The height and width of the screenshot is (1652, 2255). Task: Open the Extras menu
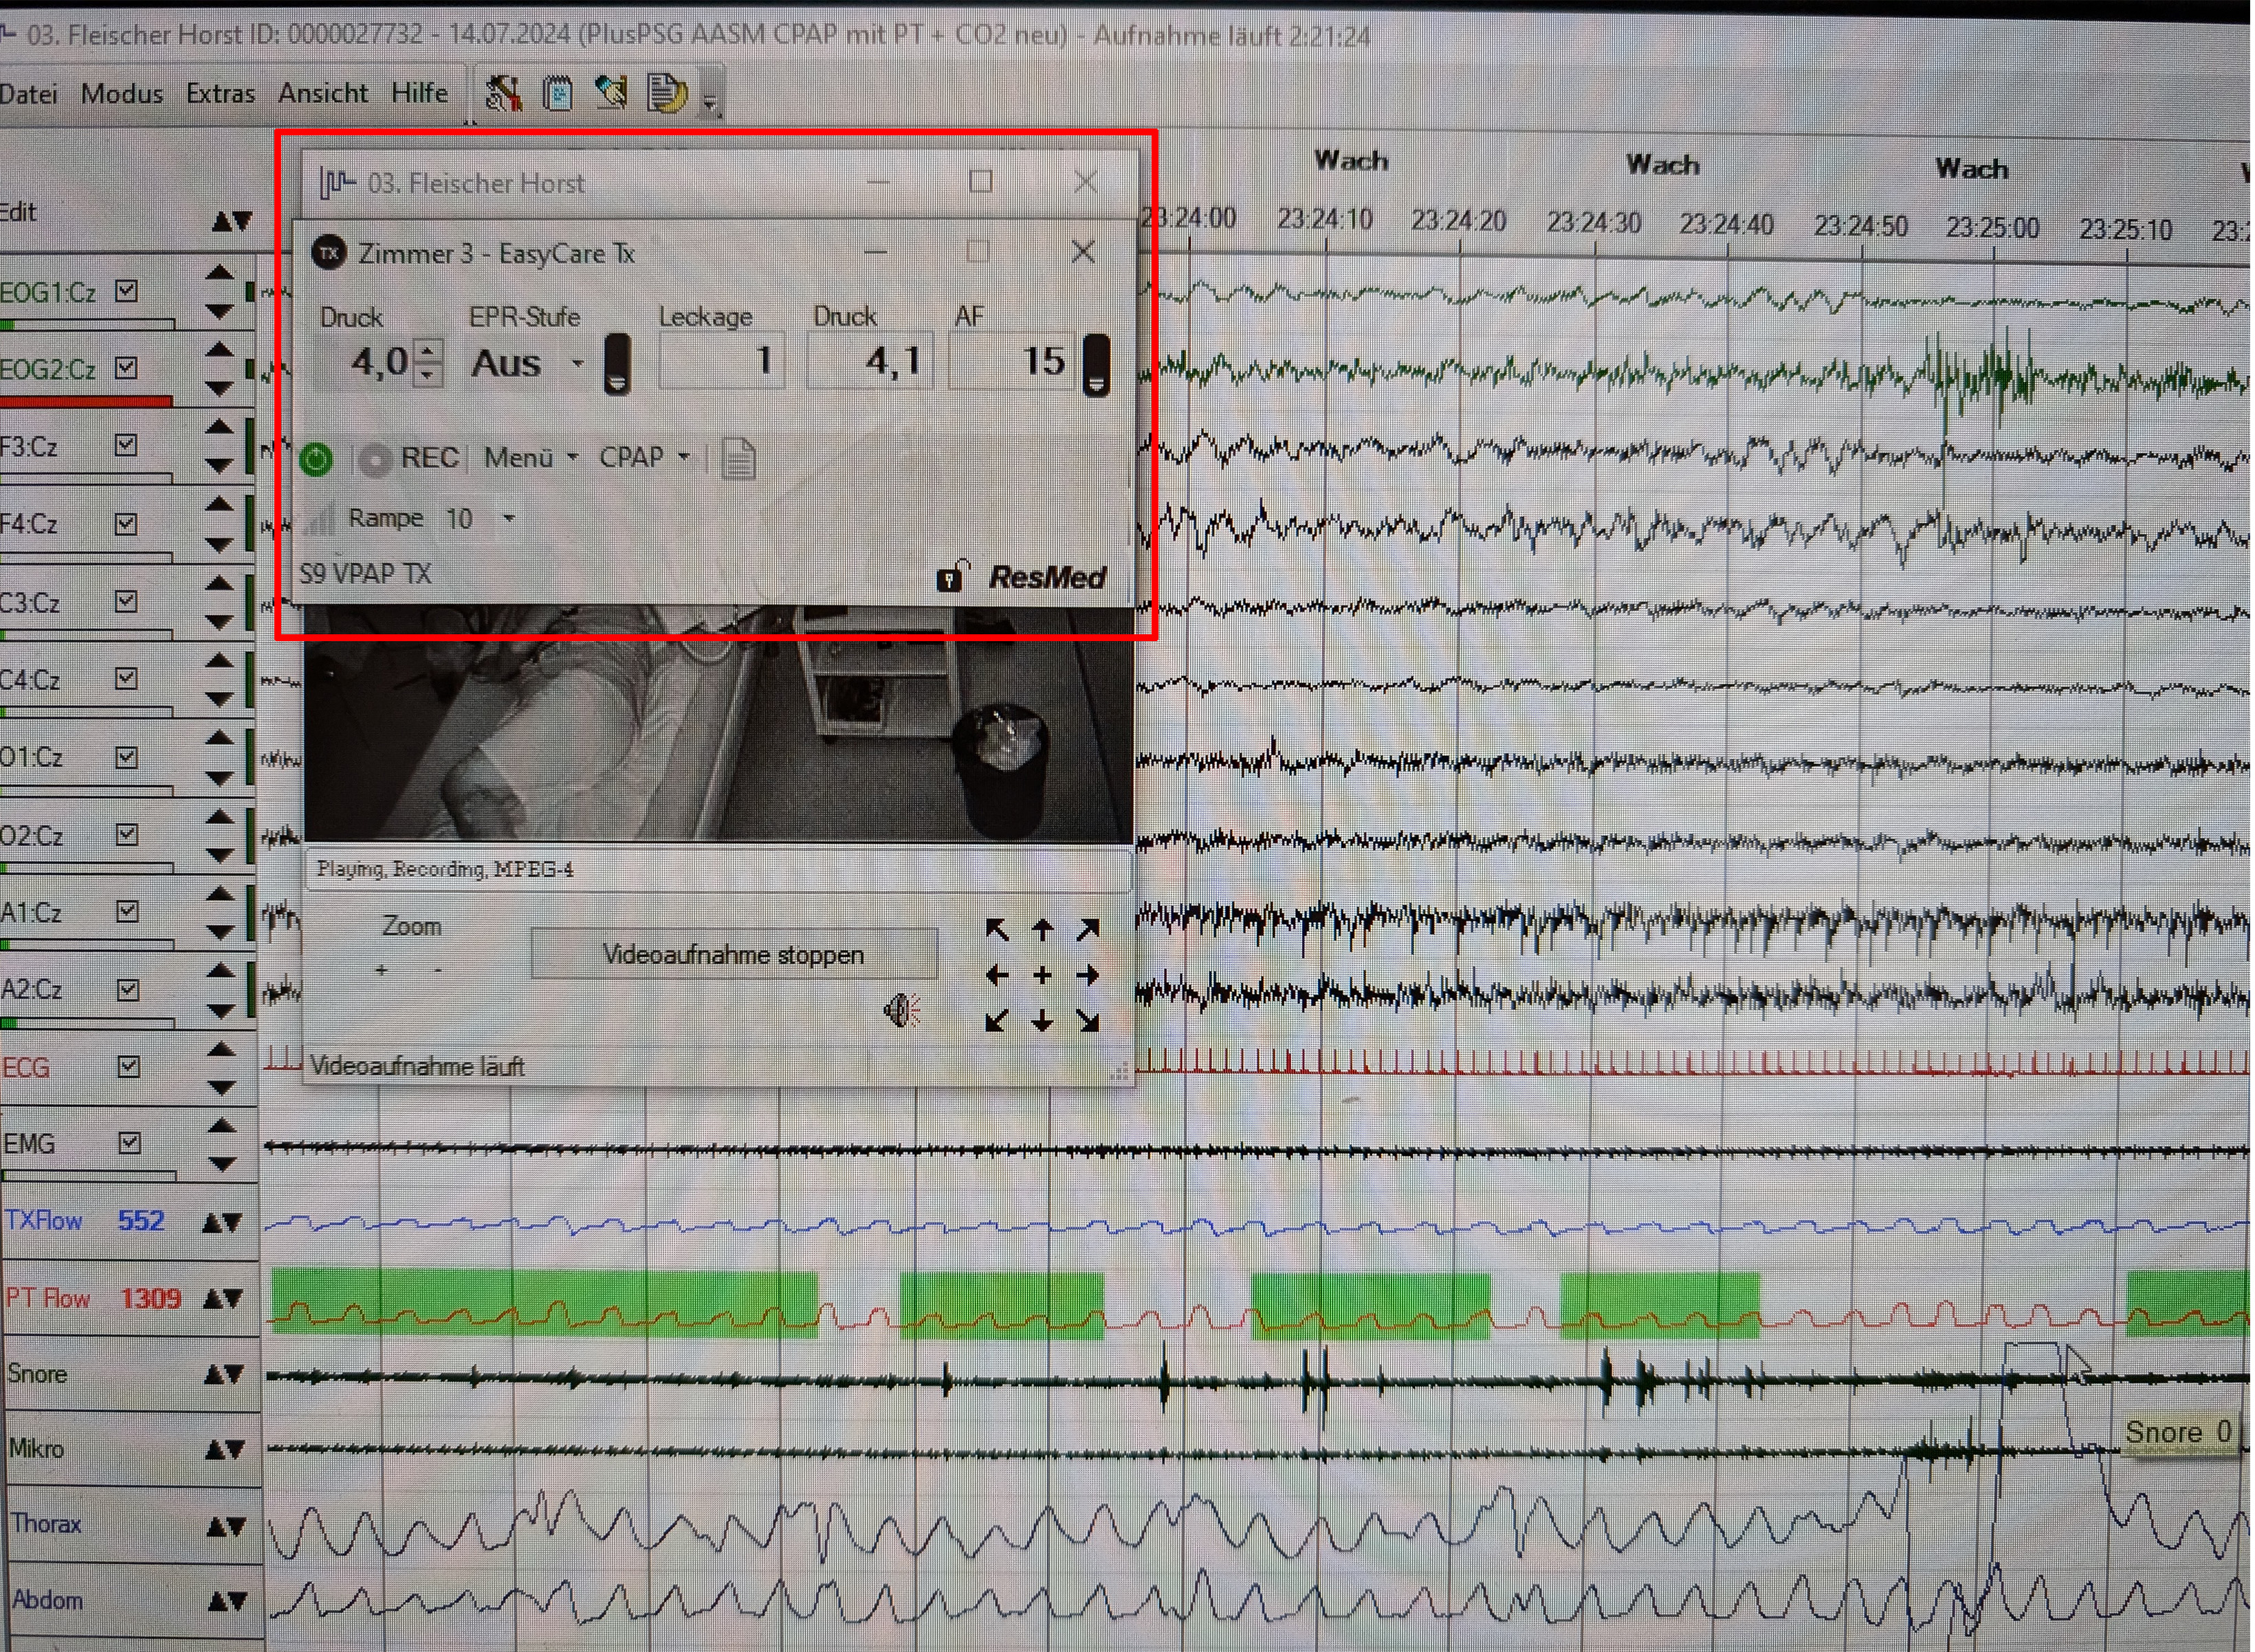tap(220, 94)
